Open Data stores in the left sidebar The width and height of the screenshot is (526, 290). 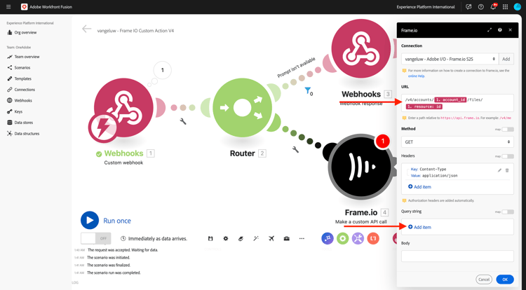coord(23,123)
